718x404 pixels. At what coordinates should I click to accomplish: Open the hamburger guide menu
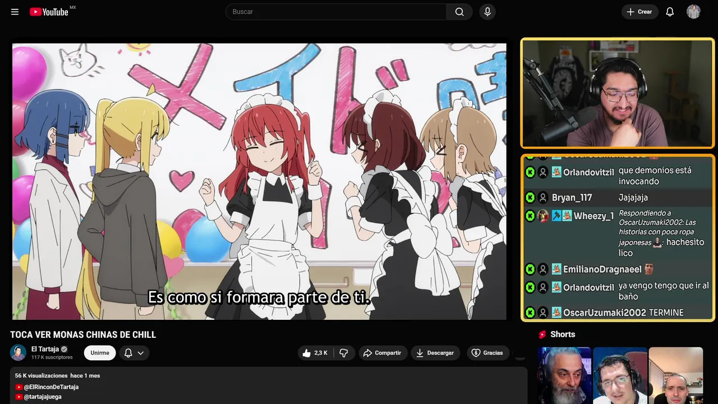point(15,12)
